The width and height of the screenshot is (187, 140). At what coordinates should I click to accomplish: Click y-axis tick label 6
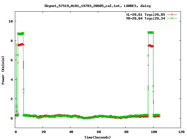point(12,60)
